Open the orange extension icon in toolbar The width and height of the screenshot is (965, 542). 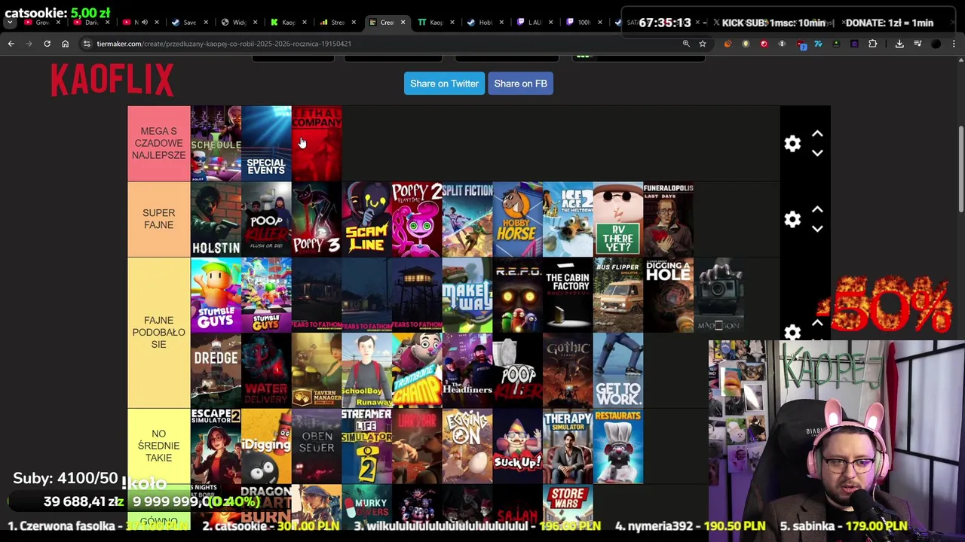[728, 44]
